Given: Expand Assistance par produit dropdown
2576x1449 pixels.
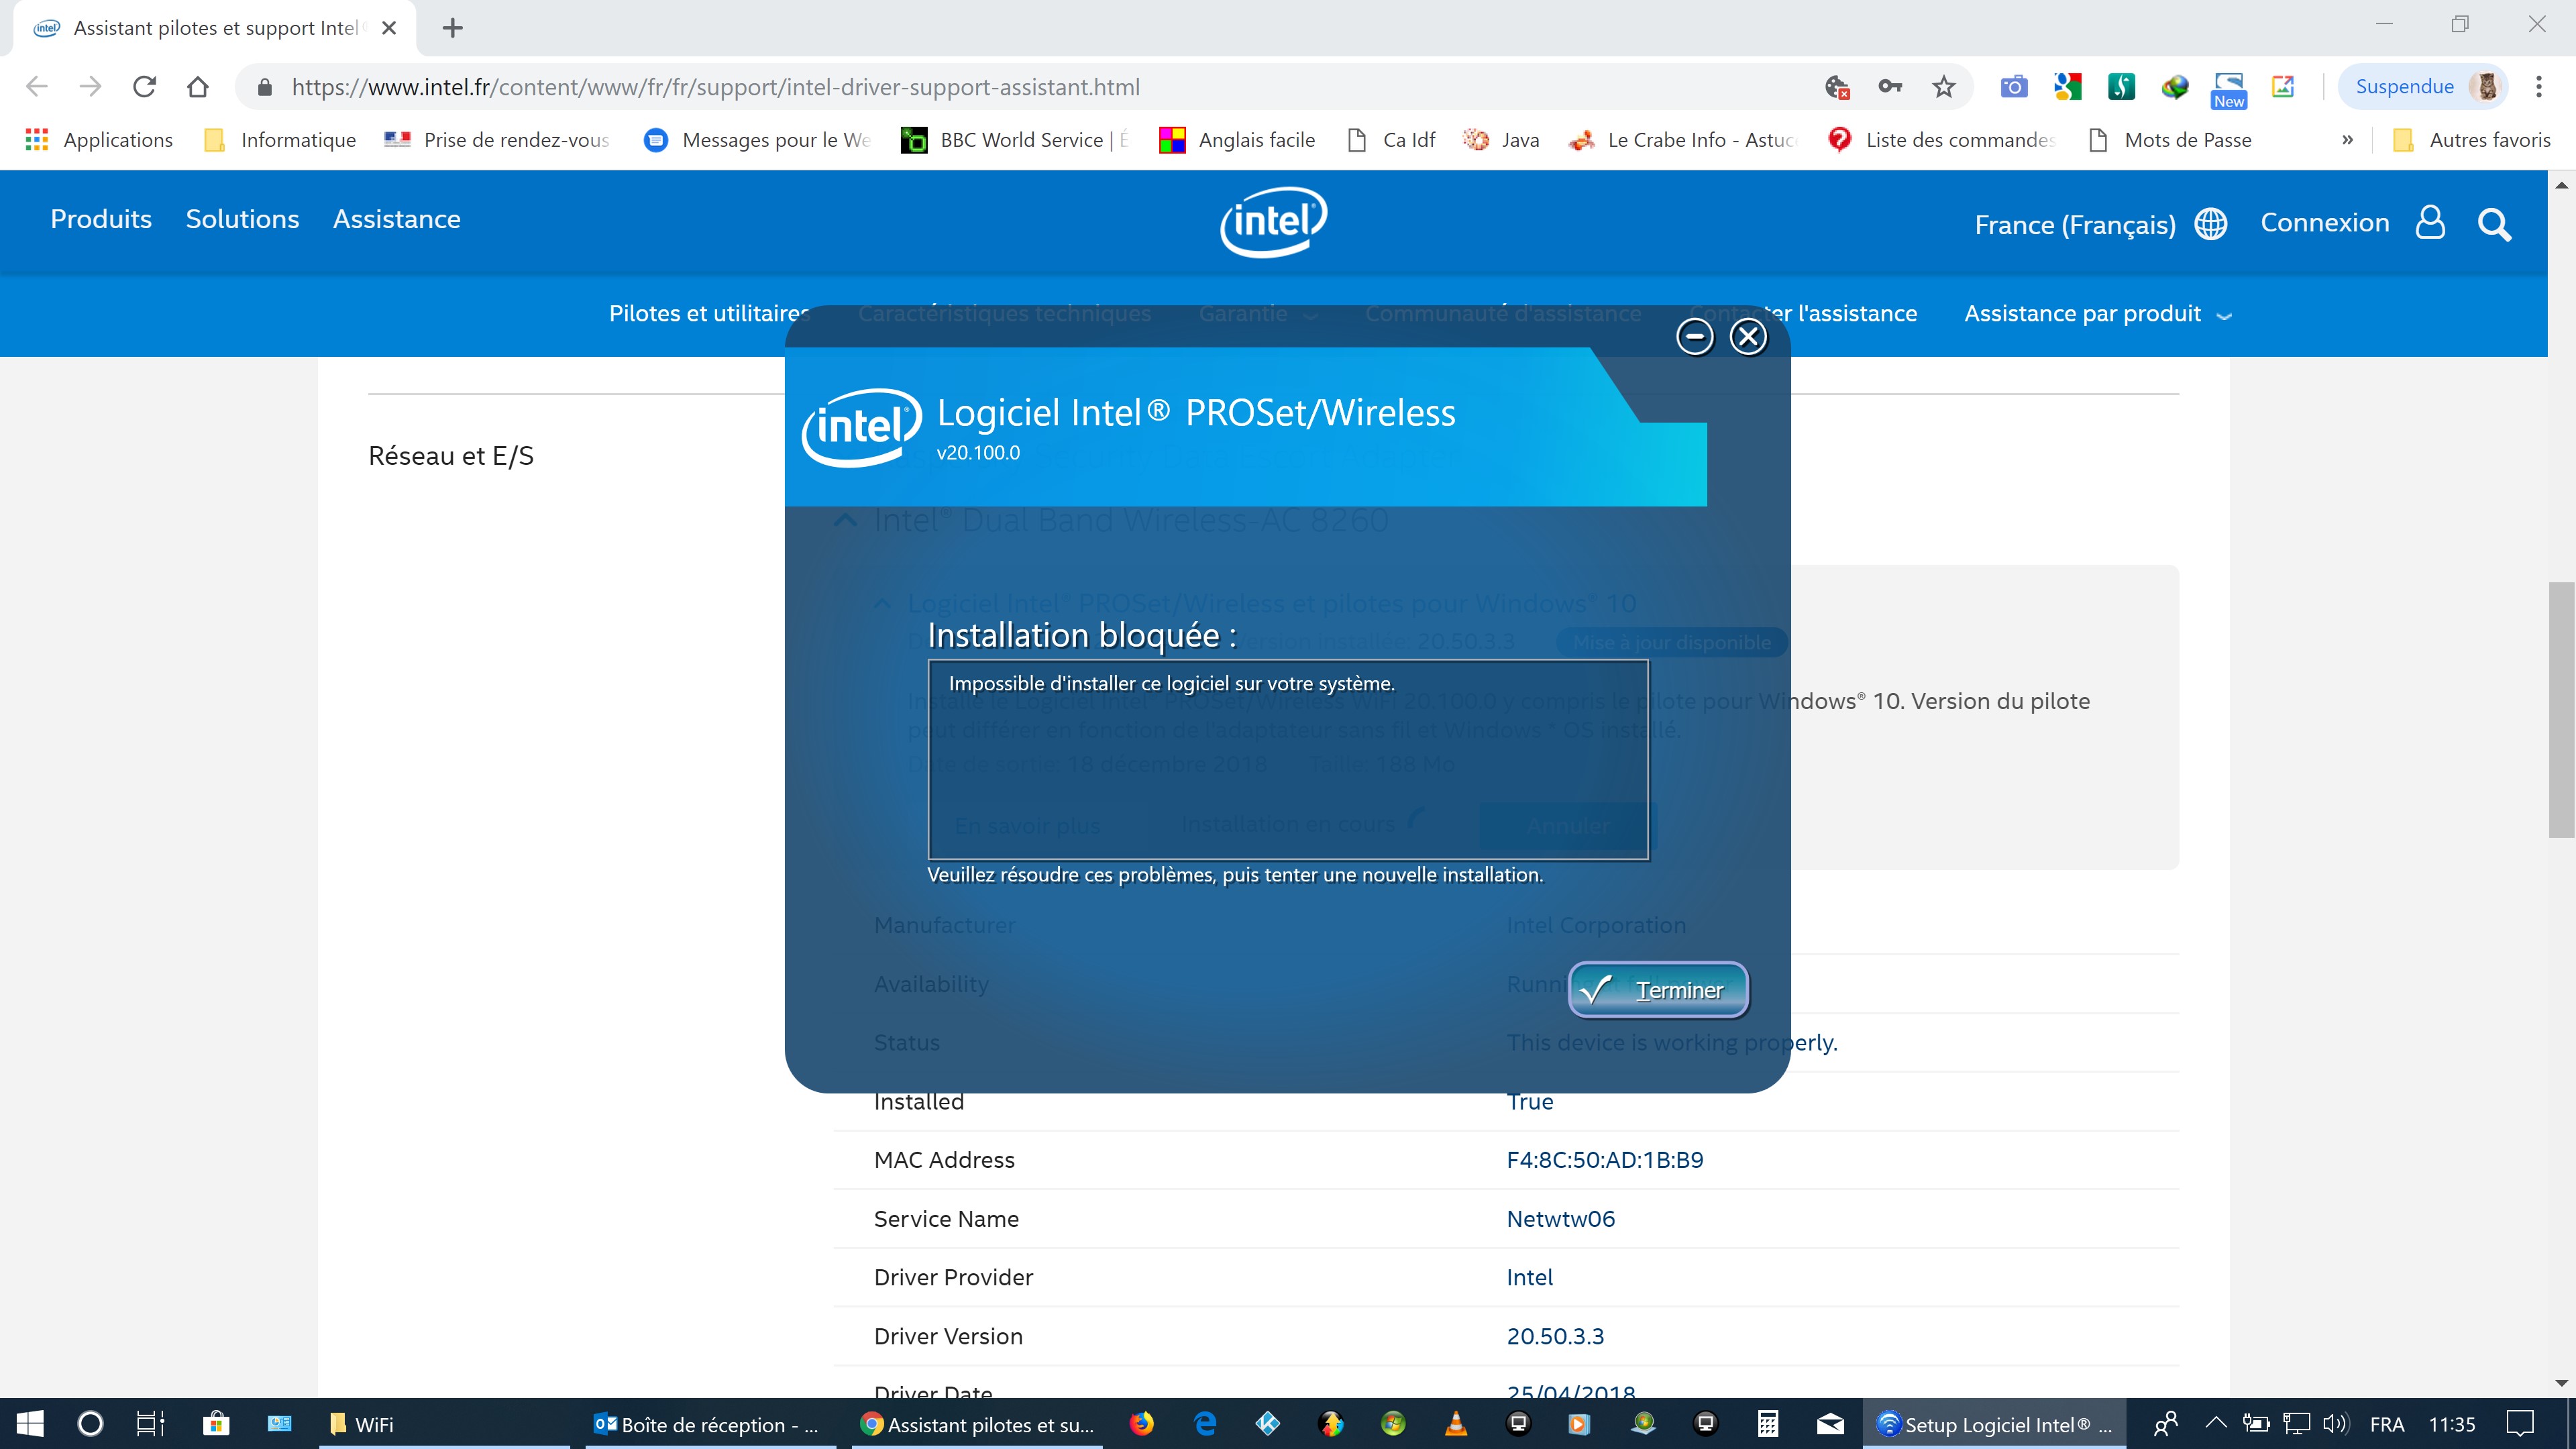Looking at the screenshot, I should click(x=2097, y=314).
